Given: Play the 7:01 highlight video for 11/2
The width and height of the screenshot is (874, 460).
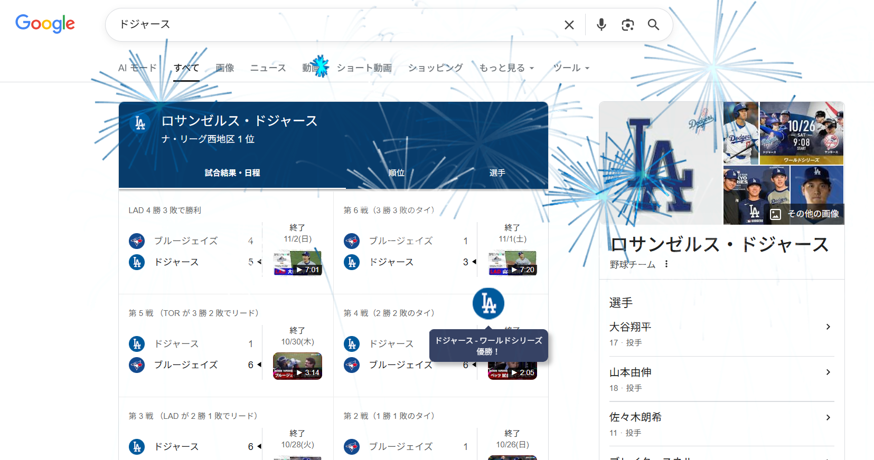Looking at the screenshot, I should tap(297, 263).
